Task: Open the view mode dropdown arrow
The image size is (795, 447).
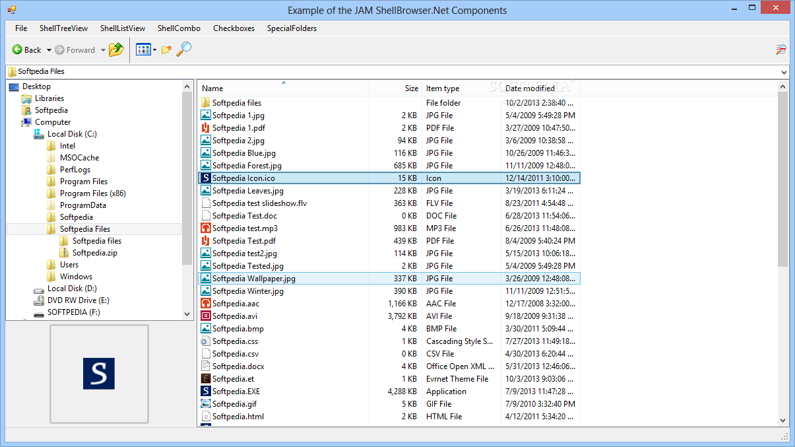Action: click(154, 50)
